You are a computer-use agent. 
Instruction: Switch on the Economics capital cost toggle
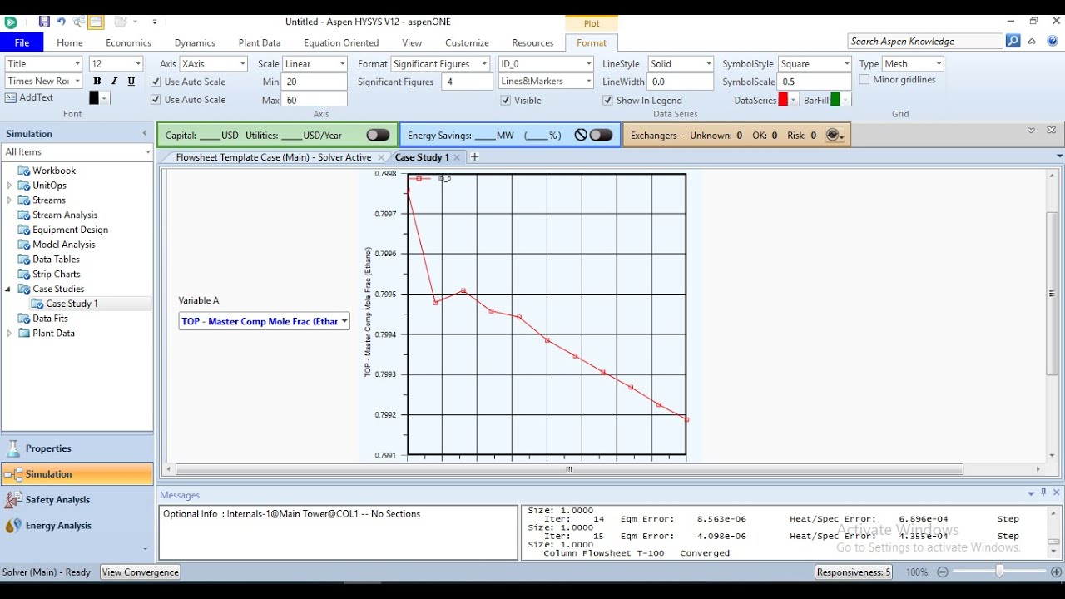pos(378,135)
